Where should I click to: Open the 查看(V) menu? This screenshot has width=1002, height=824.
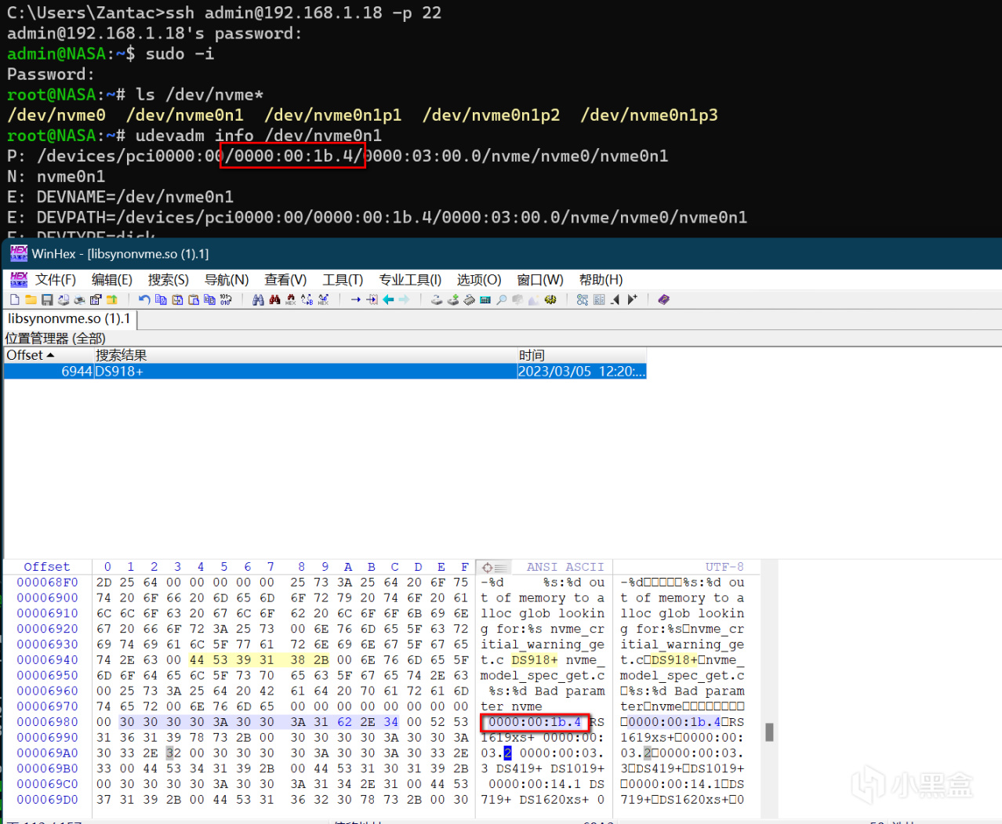(x=285, y=280)
